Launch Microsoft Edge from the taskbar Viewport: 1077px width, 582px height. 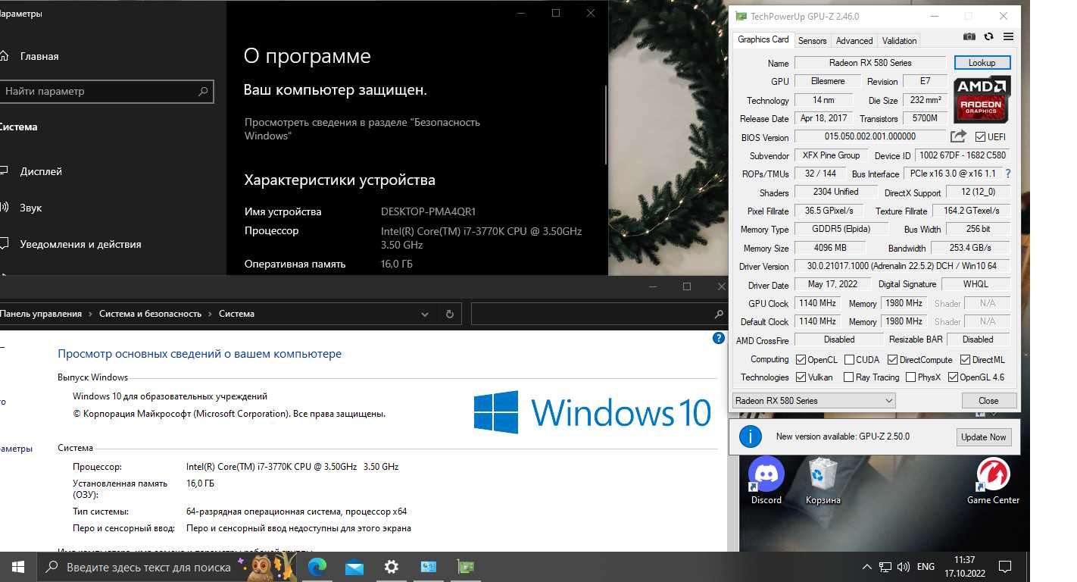pos(317,567)
